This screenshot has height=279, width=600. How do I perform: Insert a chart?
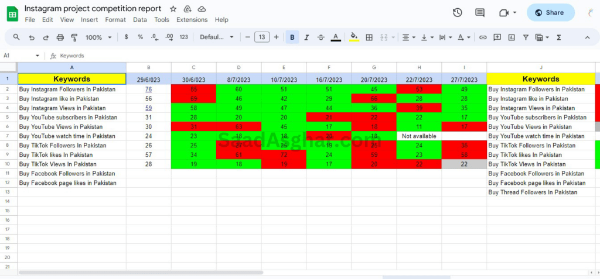click(512, 37)
